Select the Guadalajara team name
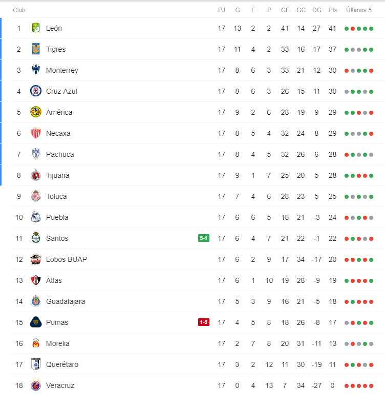 pyautogui.click(x=66, y=301)
